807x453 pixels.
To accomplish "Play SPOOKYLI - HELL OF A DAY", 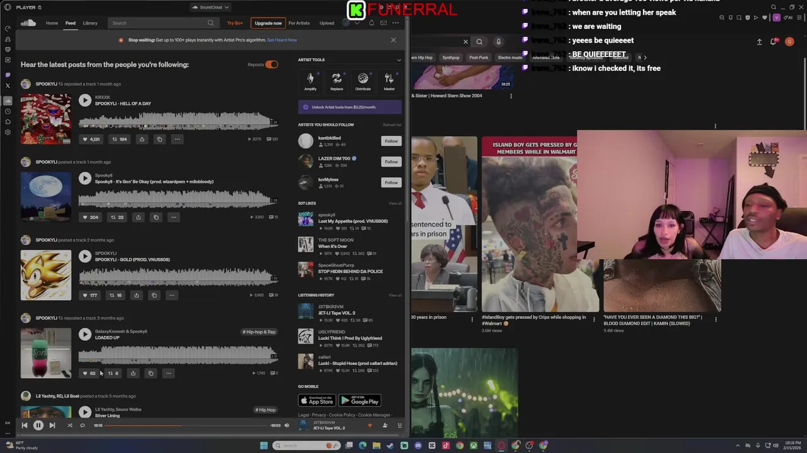I will 85,101.
